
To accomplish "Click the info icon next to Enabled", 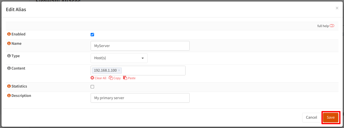I will click(x=9, y=34).
